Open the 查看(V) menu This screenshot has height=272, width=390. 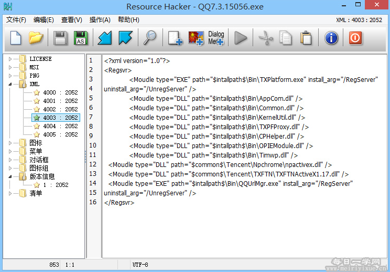(x=72, y=19)
